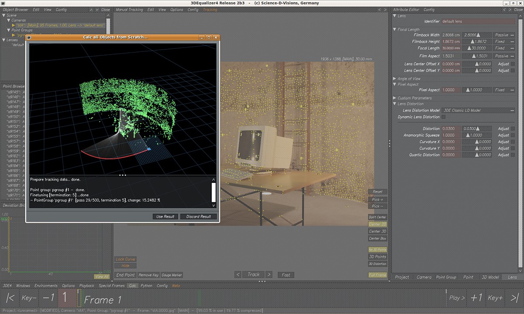The image size is (524, 314).
Task: Open the window menu icon of Calc dialog
Action: [29, 38]
